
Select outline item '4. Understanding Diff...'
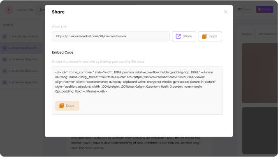21,71
